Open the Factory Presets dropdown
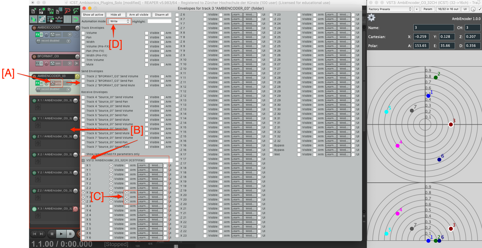The height and width of the screenshot is (248, 482). tap(390, 9)
